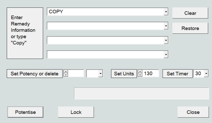Open dropdown of the COPY remedy field

(x=166, y=12)
